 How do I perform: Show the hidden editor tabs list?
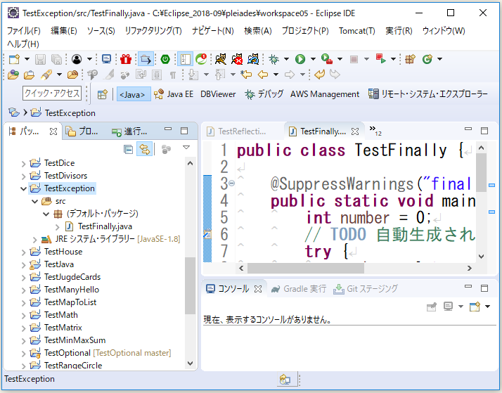point(375,131)
